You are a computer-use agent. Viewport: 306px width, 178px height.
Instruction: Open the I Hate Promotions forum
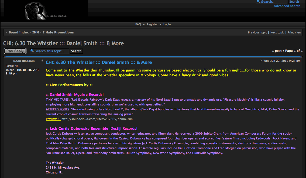pos(58,32)
